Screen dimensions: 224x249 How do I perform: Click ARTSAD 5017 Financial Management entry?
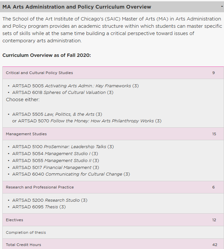pos(56,167)
